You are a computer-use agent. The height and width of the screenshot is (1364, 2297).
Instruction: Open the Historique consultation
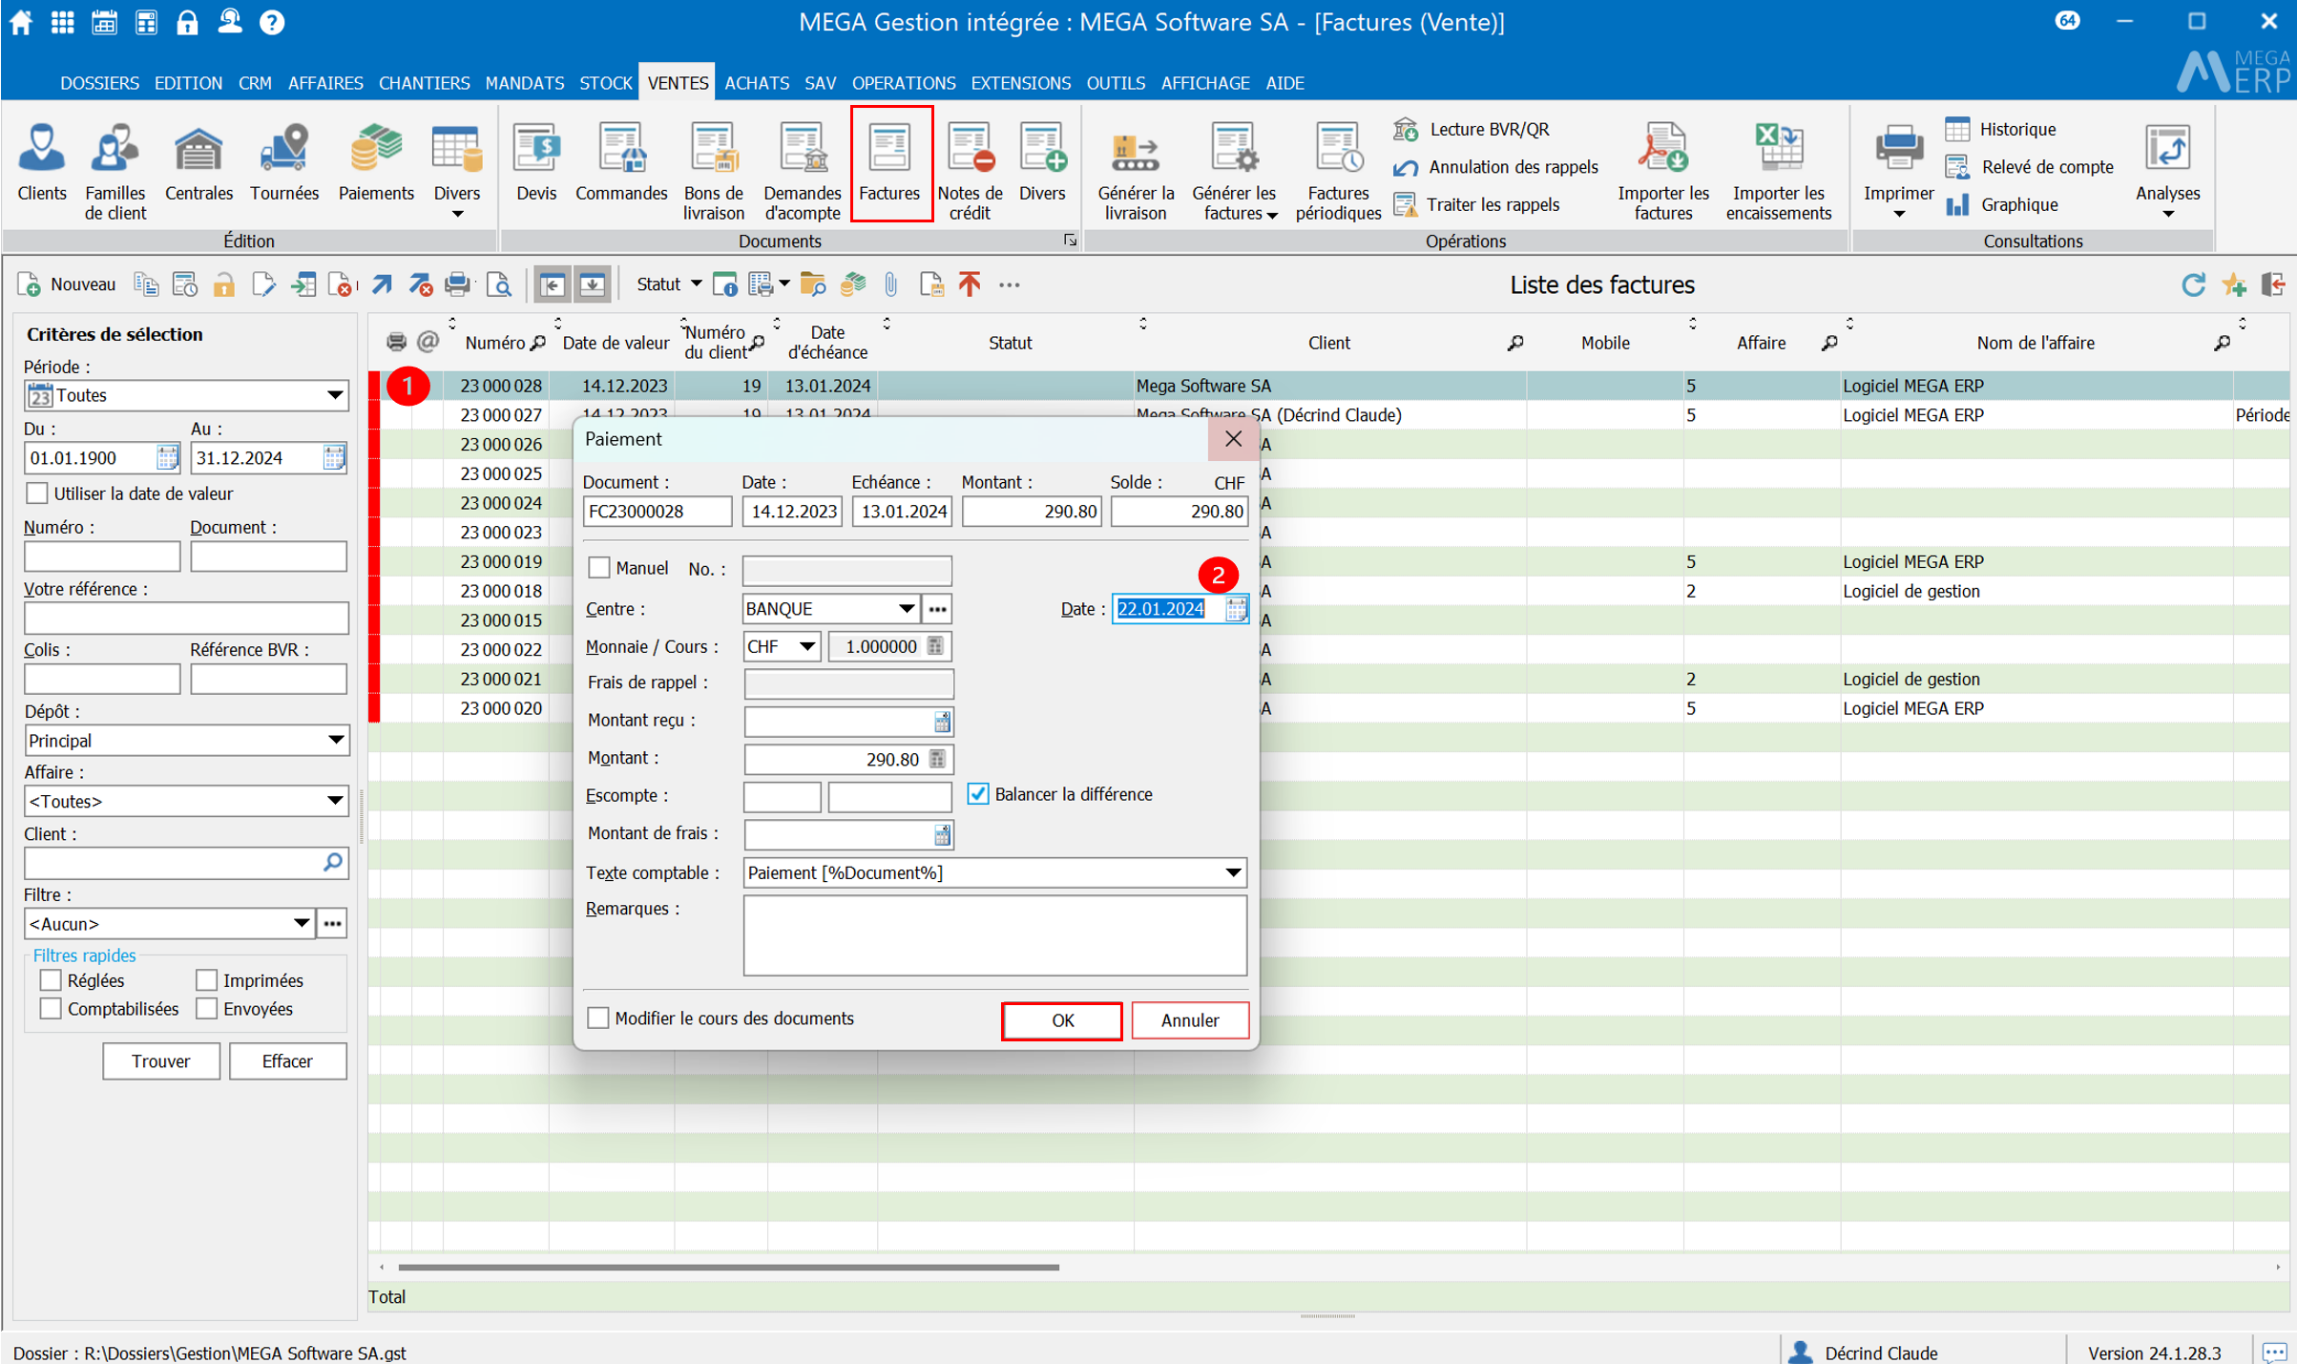pyautogui.click(x=2001, y=129)
